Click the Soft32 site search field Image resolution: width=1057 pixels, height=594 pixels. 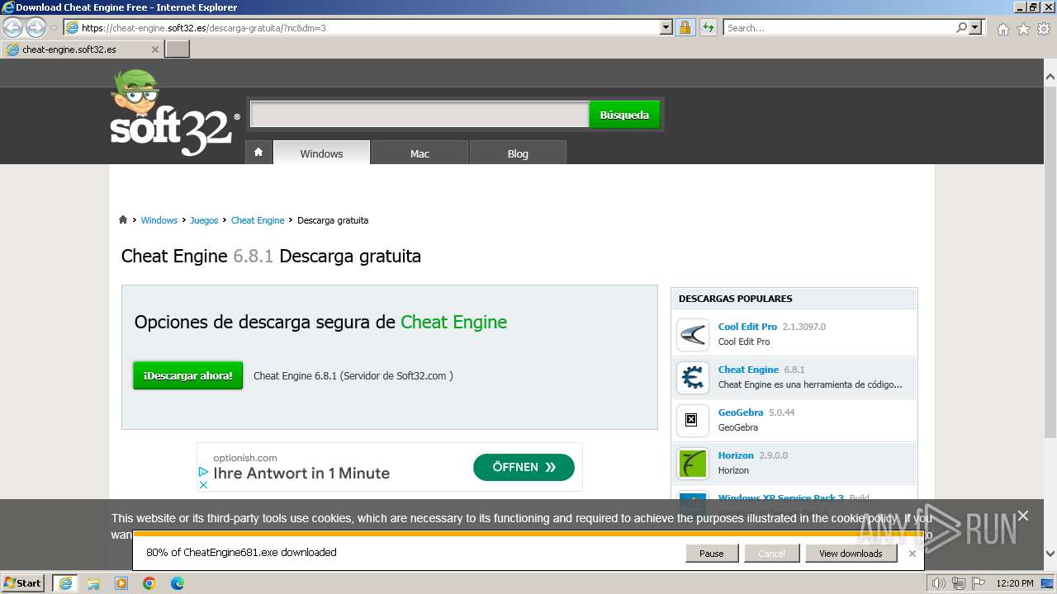point(419,115)
